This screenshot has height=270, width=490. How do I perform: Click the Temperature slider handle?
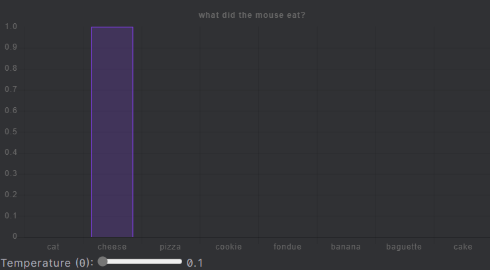click(103, 261)
